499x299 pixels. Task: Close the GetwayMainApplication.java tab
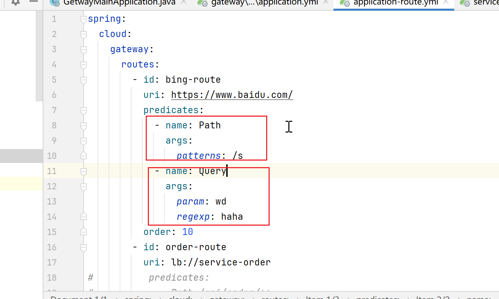coord(184,2)
